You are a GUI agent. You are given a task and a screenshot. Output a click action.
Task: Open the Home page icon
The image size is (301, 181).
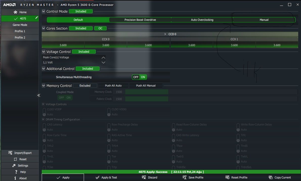pyautogui.click(x=15, y=12)
